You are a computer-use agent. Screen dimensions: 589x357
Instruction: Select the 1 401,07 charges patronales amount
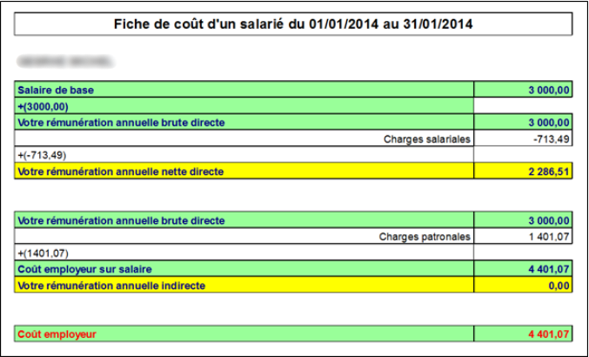coord(548,236)
